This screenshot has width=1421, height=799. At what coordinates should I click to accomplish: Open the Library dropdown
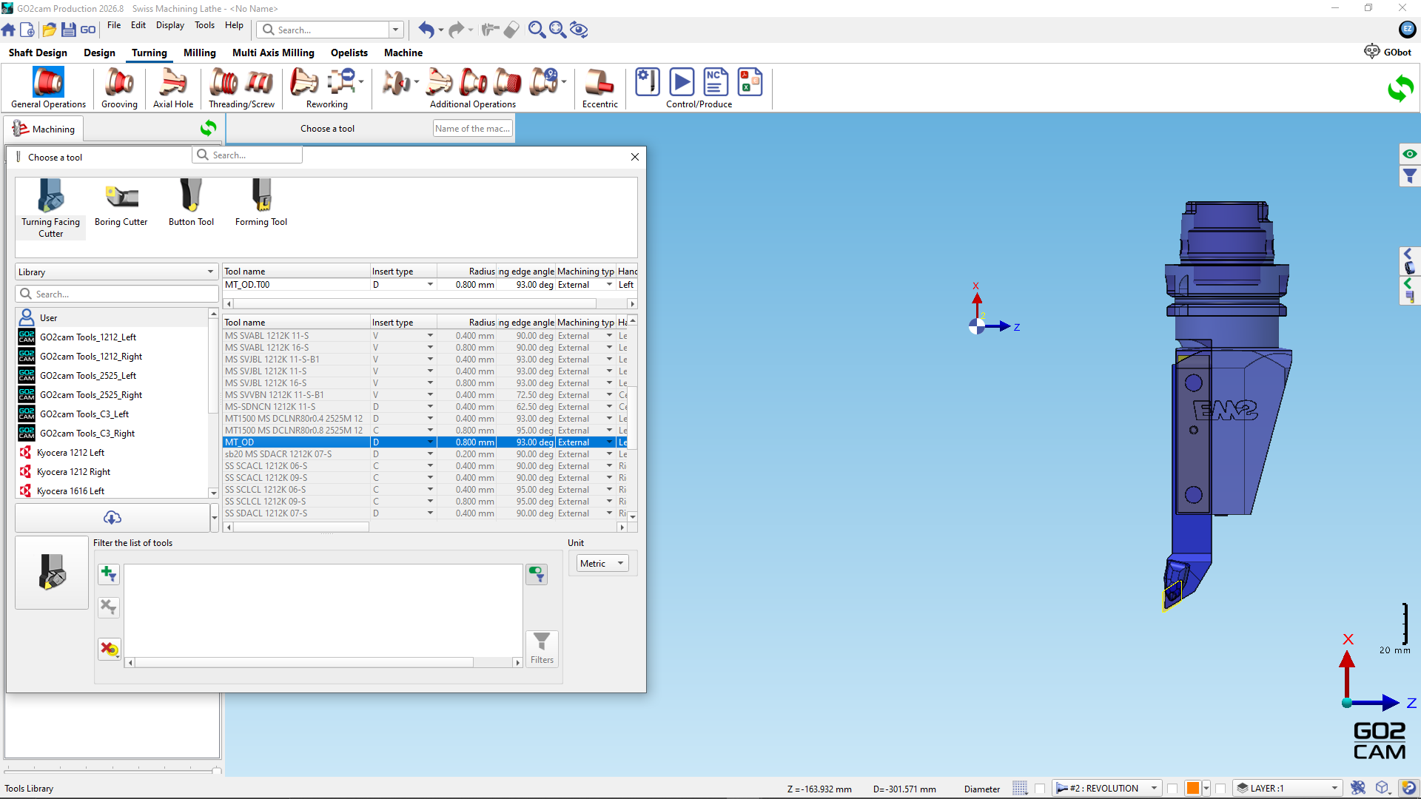tap(116, 272)
